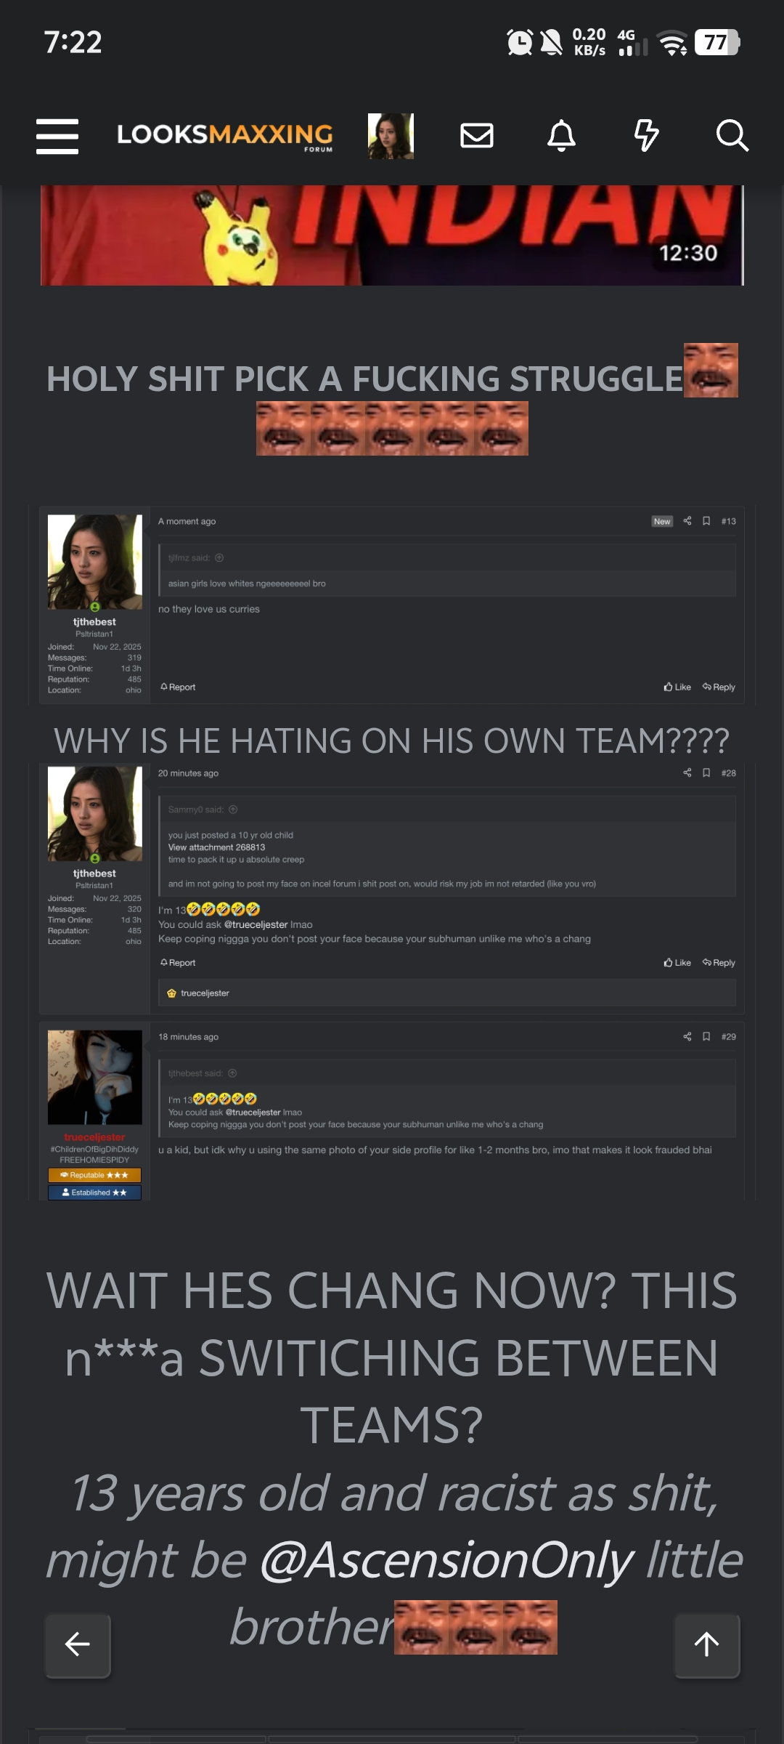
Task: Tap the share icon on post #28
Action: coord(687,772)
